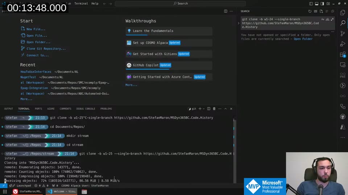
Task: Show additional activity bar views ellipsis
Action: 343,138
